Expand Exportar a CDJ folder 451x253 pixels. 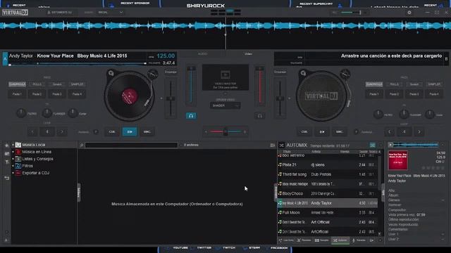13,173
